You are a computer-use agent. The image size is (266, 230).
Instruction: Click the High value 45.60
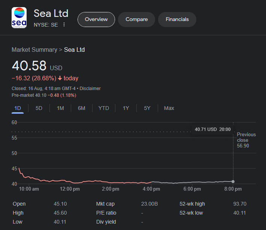pos(60,213)
